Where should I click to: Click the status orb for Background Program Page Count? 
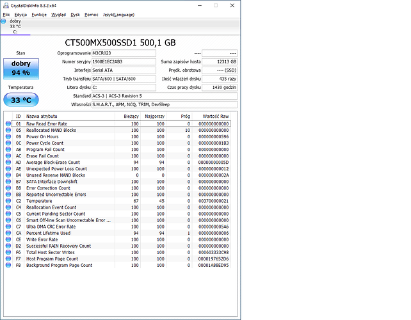(8, 265)
